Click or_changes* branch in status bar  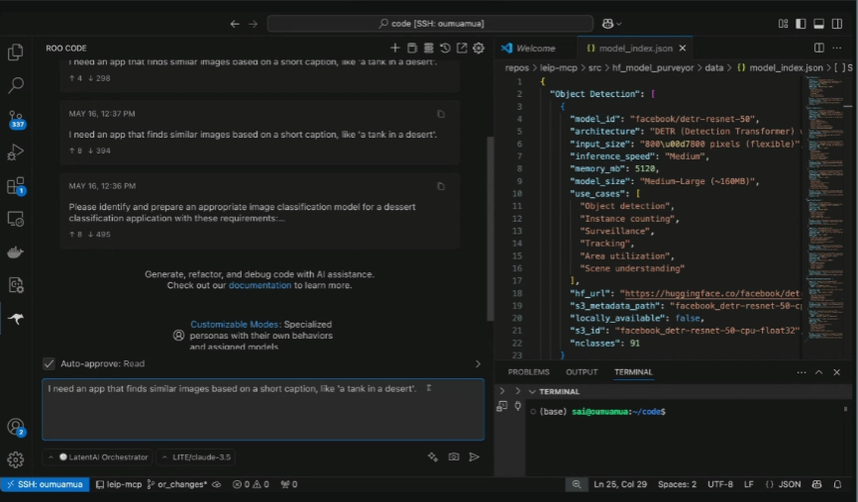point(176,484)
